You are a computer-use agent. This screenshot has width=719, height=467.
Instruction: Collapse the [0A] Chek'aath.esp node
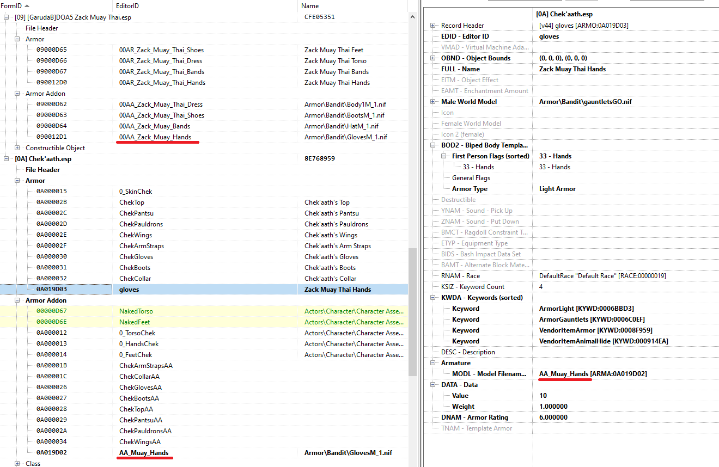[x=7, y=159]
